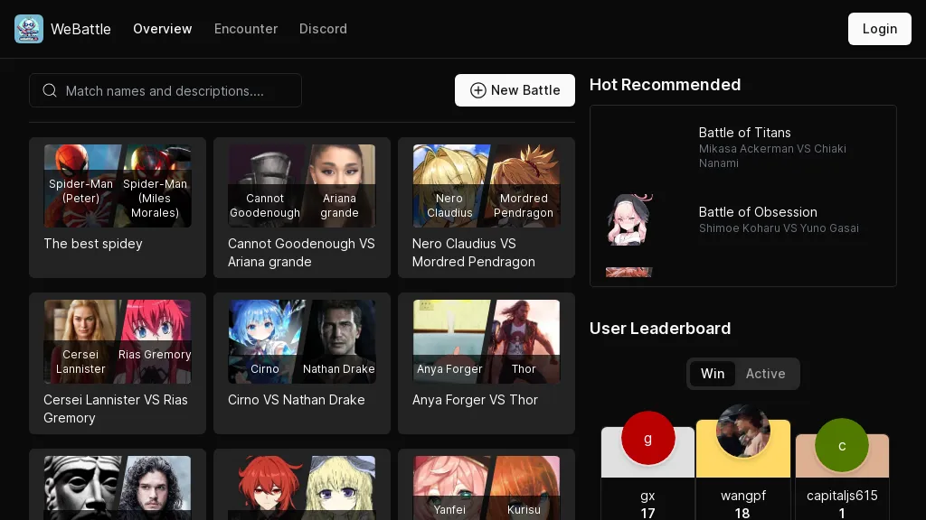This screenshot has height=520, width=926.
Task: Open The best spidey battle card
Action: pyautogui.click(x=118, y=208)
